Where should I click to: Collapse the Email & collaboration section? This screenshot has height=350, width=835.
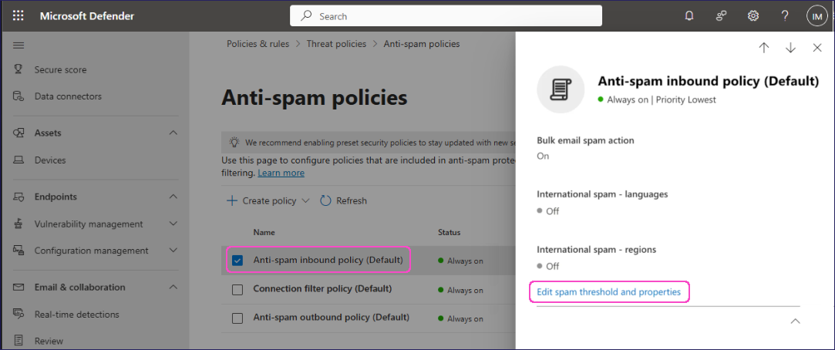(173, 287)
